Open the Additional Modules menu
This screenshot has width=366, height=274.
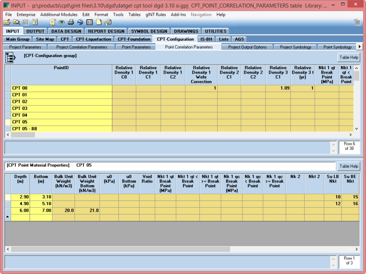(59, 15)
